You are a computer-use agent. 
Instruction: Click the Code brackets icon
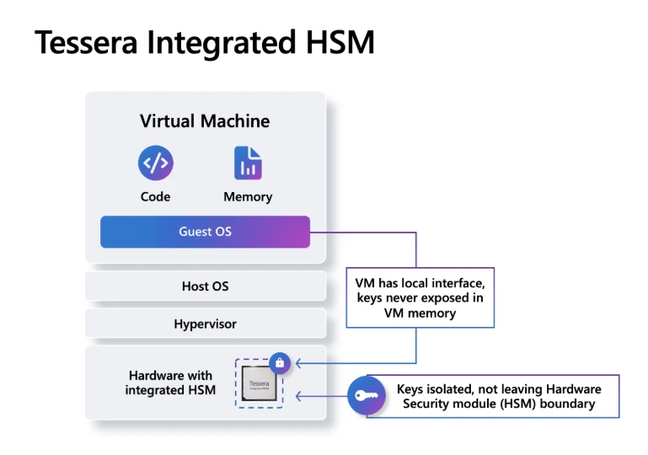pyautogui.click(x=155, y=163)
